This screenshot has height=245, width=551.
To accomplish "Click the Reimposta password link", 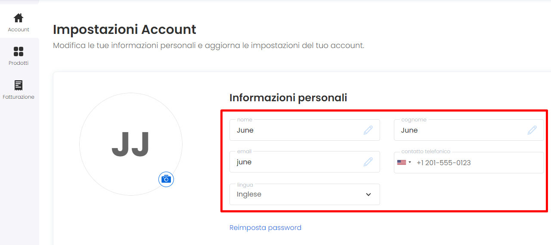I will pos(265,227).
